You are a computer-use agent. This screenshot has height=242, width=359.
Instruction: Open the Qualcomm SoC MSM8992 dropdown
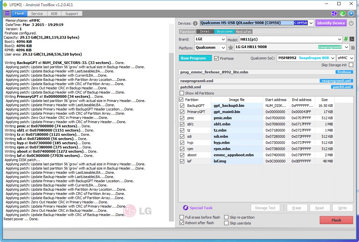[x=306, y=58]
